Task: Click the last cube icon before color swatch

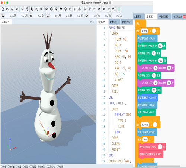Action: click(x=113, y=9)
